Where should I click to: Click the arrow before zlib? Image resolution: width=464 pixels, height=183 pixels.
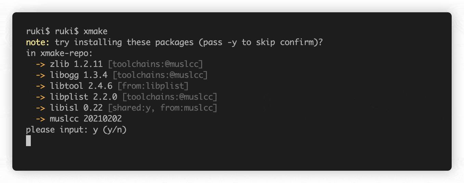(x=40, y=64)
